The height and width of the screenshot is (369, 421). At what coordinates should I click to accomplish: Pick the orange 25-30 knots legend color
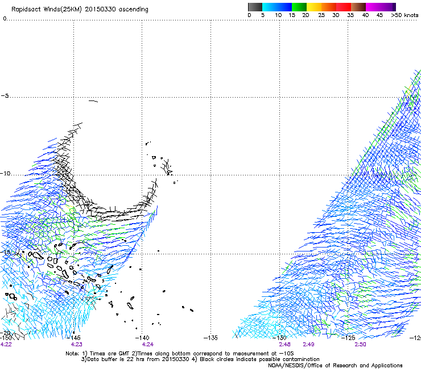click(x=329, y=7)
